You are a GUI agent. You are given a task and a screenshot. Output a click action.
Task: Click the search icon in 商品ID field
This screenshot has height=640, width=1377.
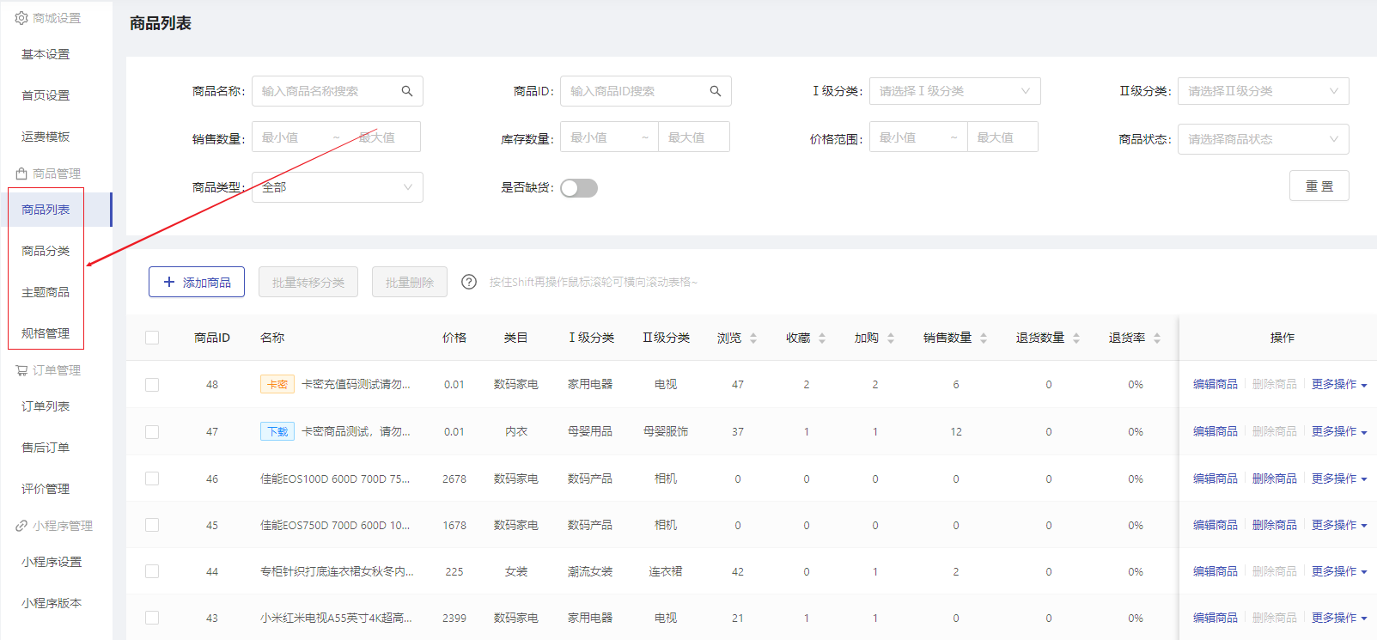coord(716,91)
